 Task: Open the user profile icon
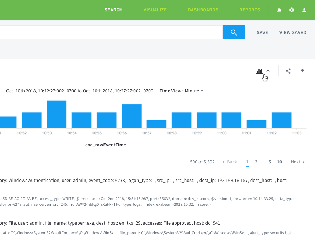coord(304,10)
